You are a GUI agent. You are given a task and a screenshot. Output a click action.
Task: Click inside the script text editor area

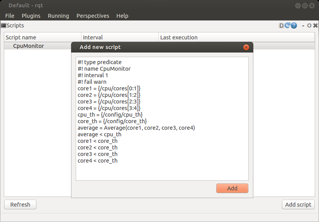pyautogui.click(x=162, y=170)
